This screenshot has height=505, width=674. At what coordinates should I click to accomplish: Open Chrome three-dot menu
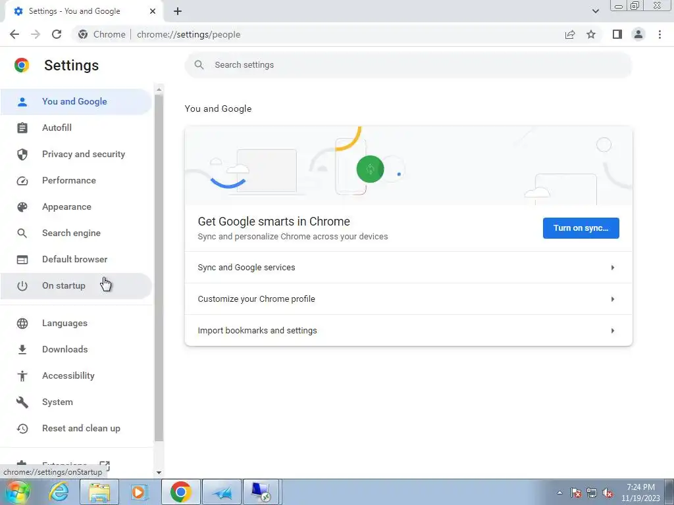(660, 34)
